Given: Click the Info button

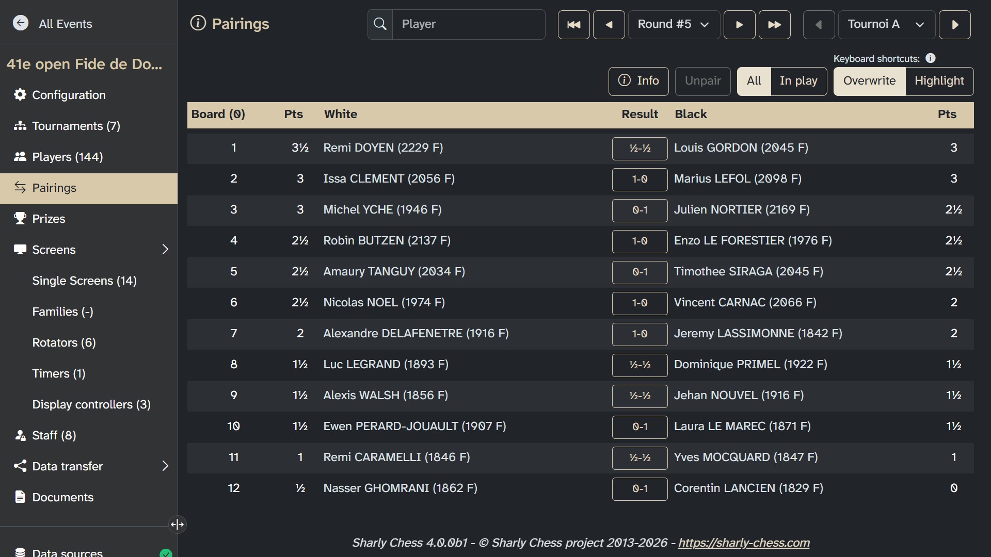Looking at the screenshot, I should click(x=638, y=81).
